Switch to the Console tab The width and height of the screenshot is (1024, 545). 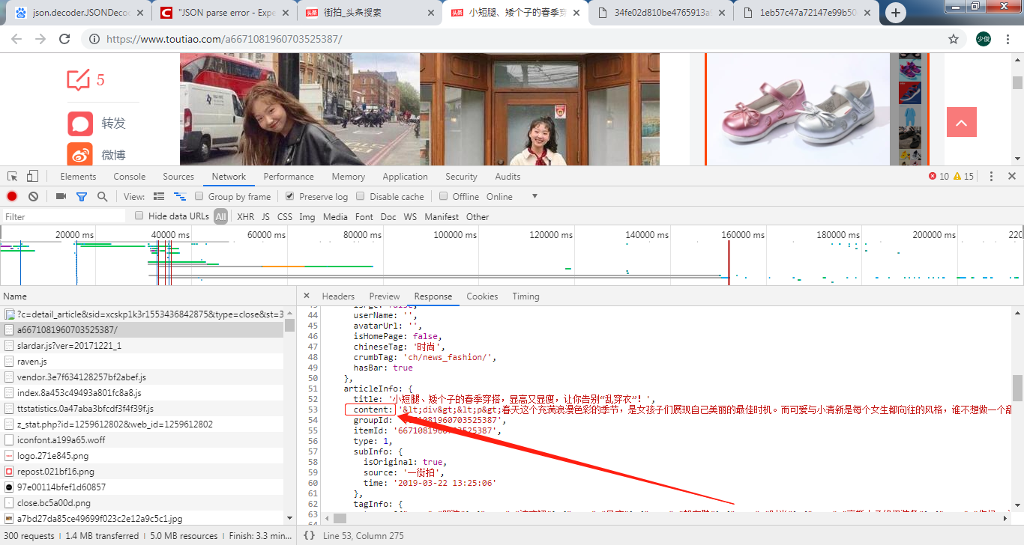tap(130, 177)
